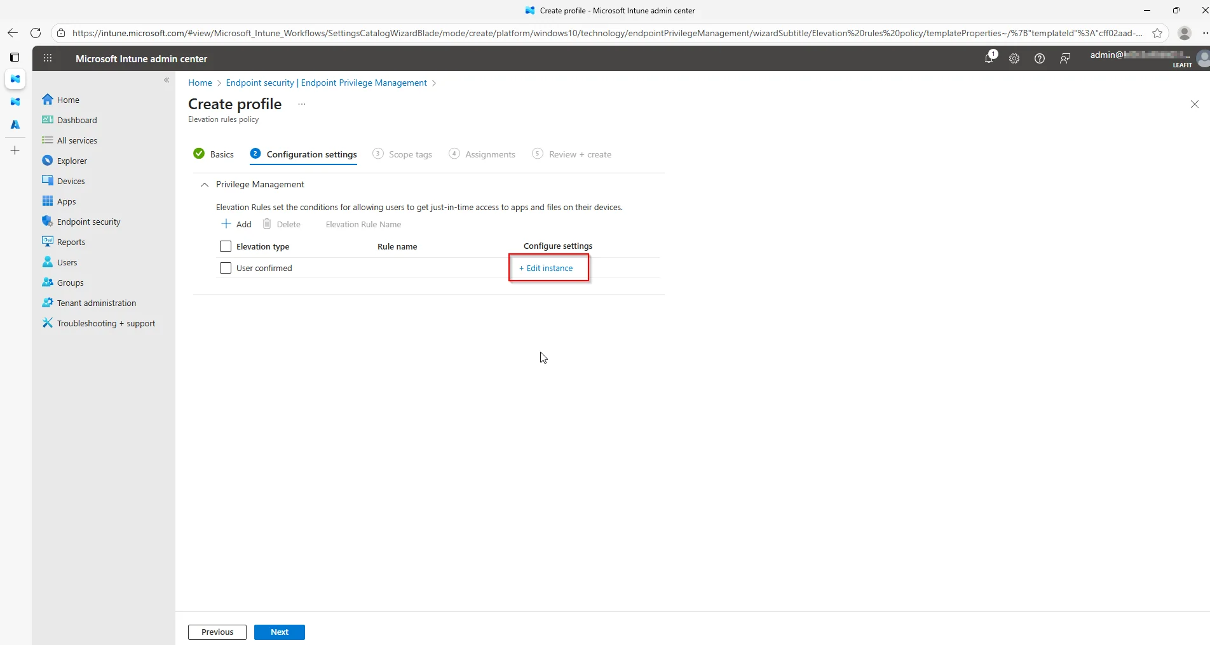Viewport: 1210px width, 645px height.
Task: Open the Apps section icon
Action: click(48, 201)
